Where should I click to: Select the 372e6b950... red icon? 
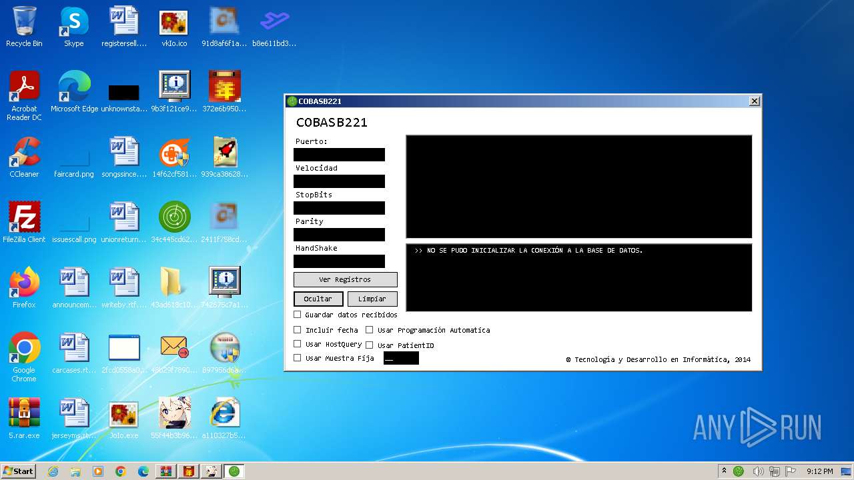coord(224,92)
